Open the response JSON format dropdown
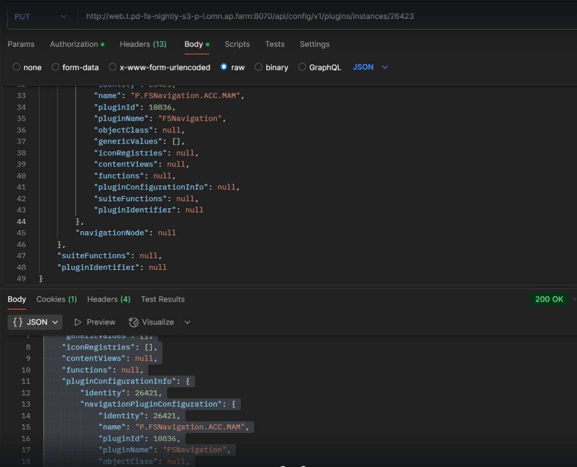The height and width of the screenshot is (467, 577). (35, 322)
